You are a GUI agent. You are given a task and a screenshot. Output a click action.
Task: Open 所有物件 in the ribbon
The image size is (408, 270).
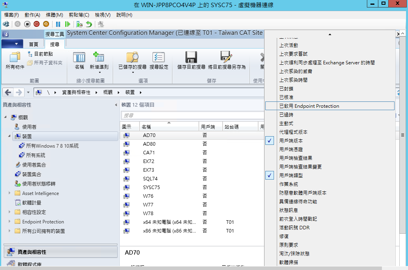pyautogui.click(x=15, y=60)
